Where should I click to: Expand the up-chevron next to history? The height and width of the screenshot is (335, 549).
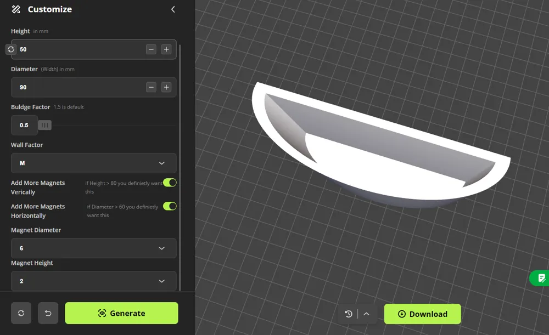(x=366, y=314)
